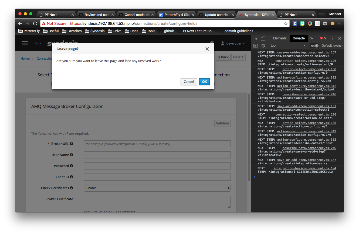Open the gray W extension icon
Image resolution: width=359 pixels, height=234 pixels.
[x=325, y=23]
